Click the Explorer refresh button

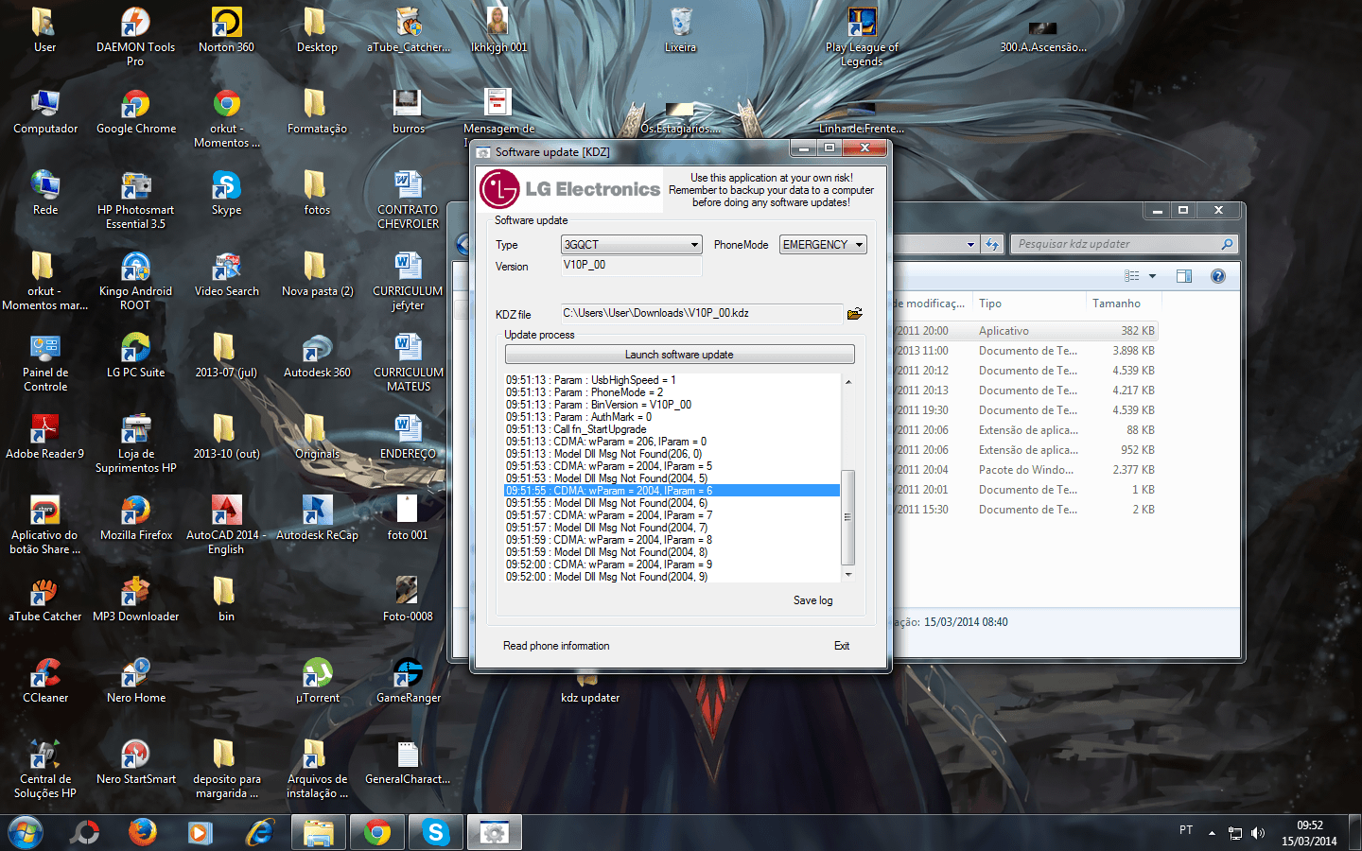[x=991, y=244]
